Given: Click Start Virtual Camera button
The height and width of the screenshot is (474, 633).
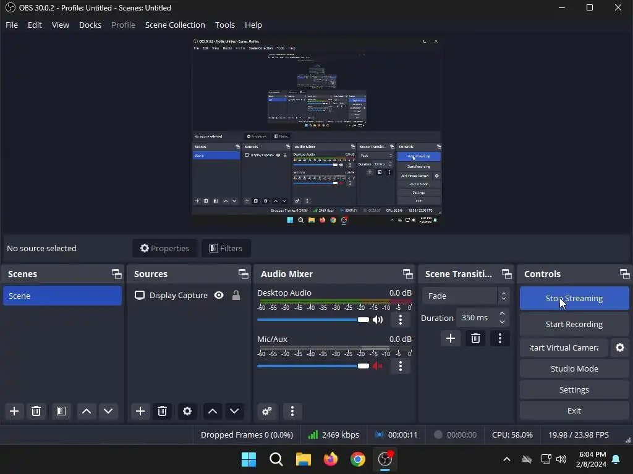Looking at the screenshot, I should tap(564, 347).
